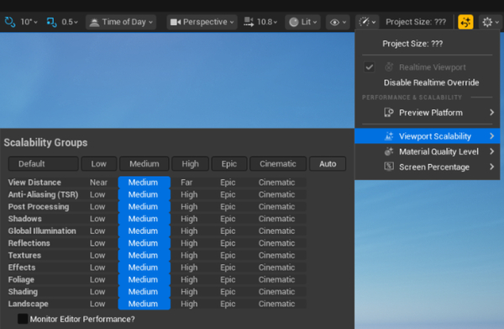
Task: Open the Viewport Scalability submenu
Action: (x=428, y=136)
